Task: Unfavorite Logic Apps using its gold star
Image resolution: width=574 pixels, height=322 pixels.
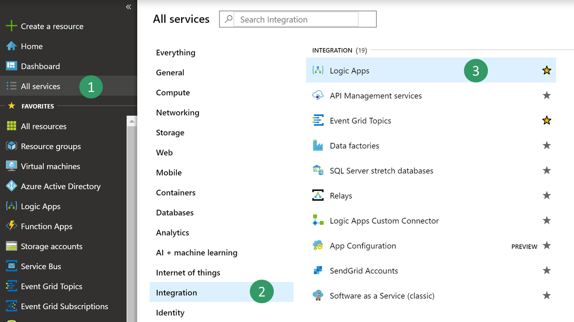Action: [547, 70]
